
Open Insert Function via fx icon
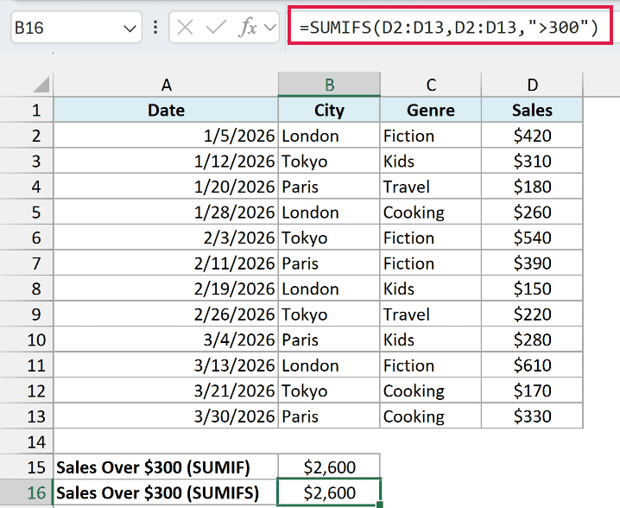[x=248, y=28]
